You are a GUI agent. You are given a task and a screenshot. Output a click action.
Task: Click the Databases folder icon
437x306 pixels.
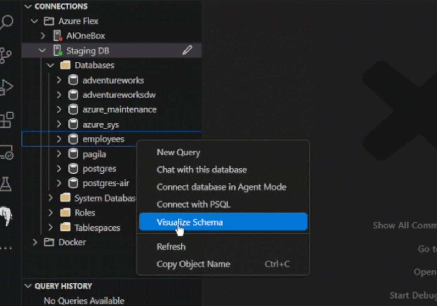tap(65, 65)
